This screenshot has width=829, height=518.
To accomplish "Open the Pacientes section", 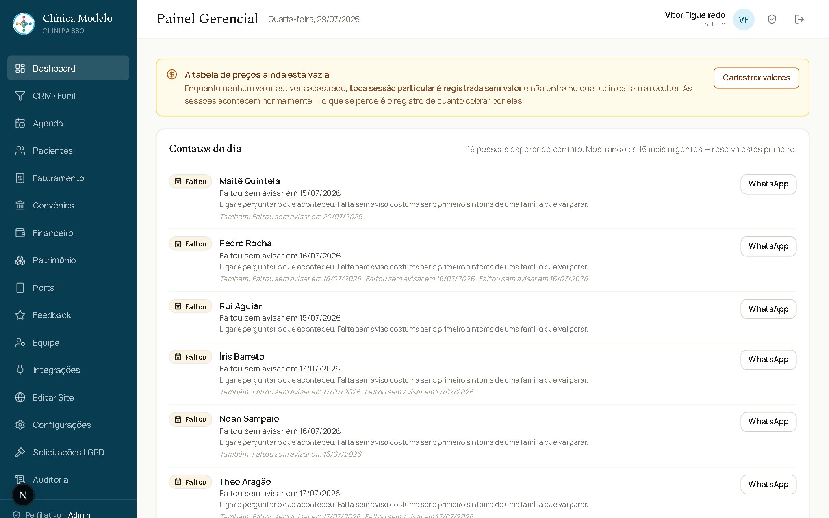I will tap(68, 151).
